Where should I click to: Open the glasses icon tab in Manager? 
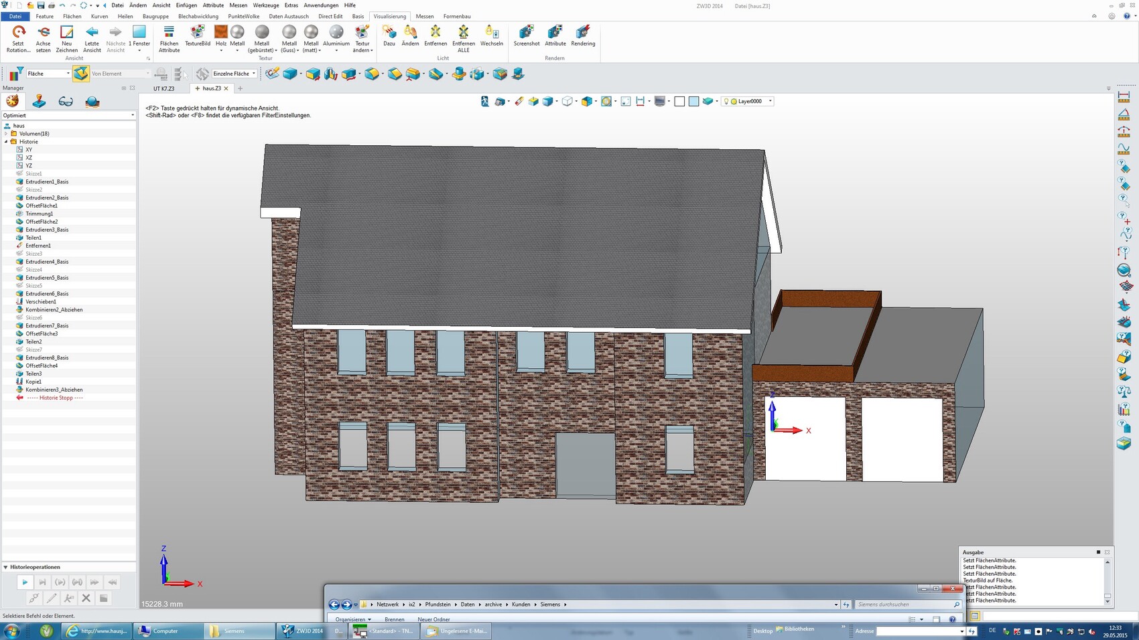tap(66, 101)
